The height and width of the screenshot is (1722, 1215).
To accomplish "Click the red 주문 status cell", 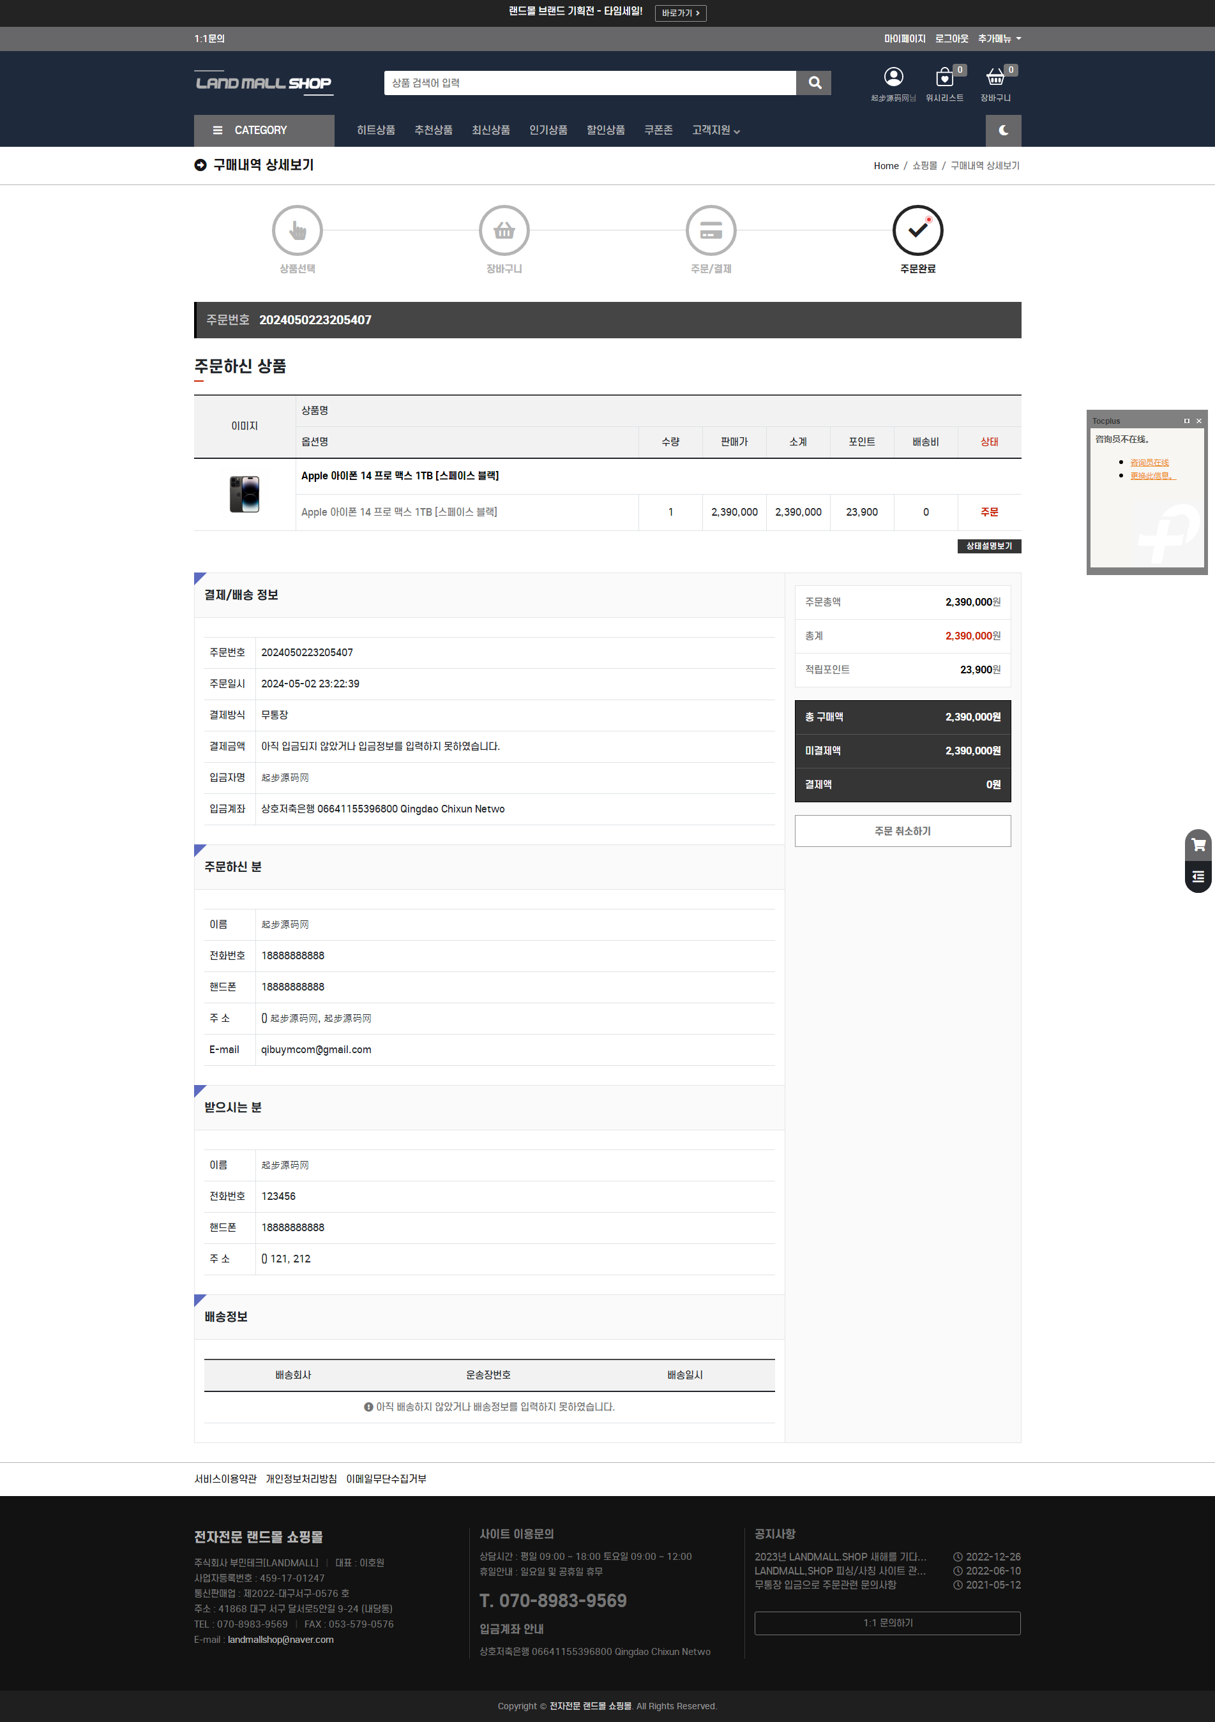I will click(989, 513).
